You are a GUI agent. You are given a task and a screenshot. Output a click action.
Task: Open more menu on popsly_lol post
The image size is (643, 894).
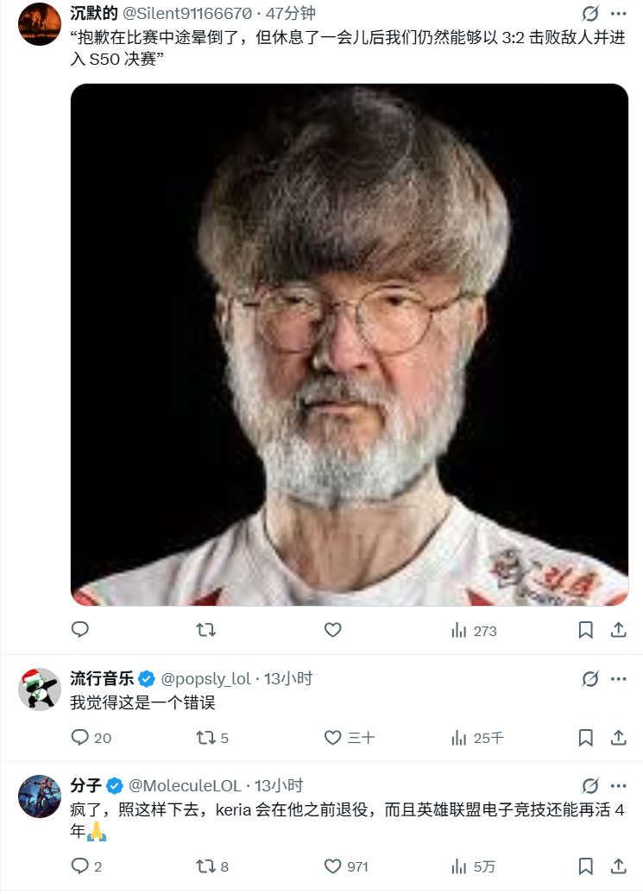619,678
